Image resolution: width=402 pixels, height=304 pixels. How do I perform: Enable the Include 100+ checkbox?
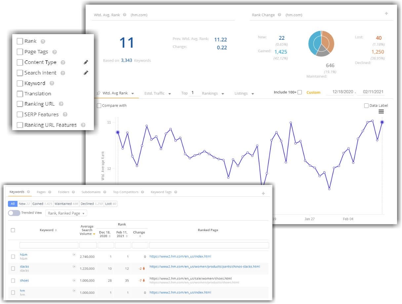point(300,92)
